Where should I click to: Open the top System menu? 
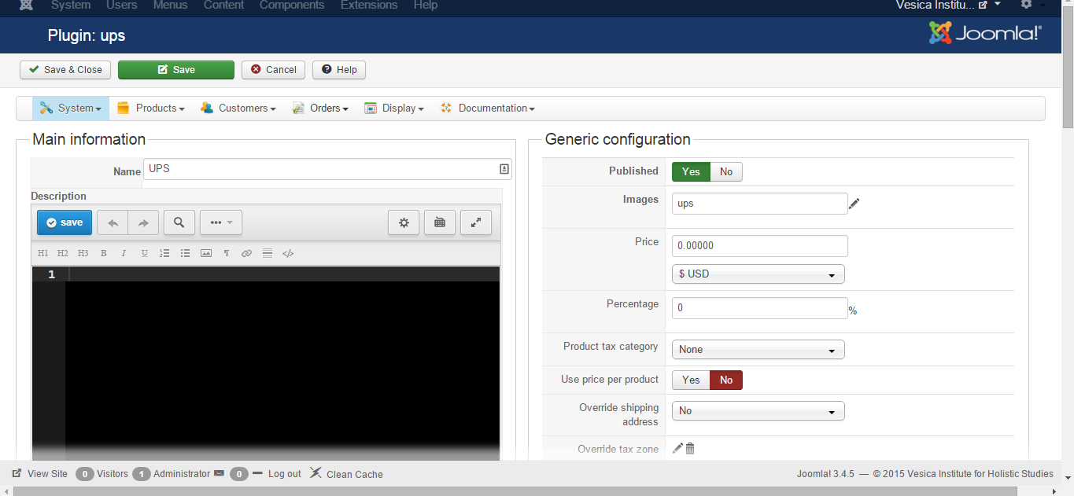(x=71, y=5)
